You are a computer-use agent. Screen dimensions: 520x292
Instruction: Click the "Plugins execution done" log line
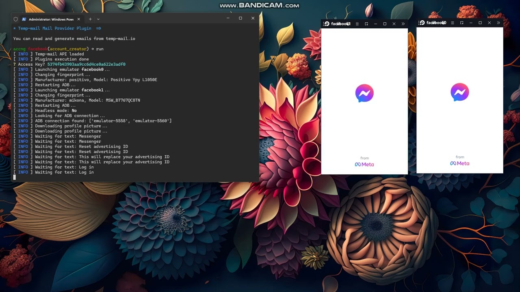click(51, 59)
